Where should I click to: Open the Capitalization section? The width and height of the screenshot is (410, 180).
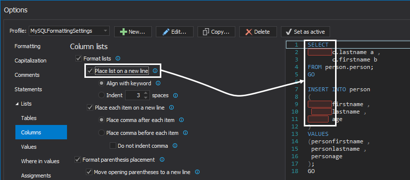coord(31,60)
